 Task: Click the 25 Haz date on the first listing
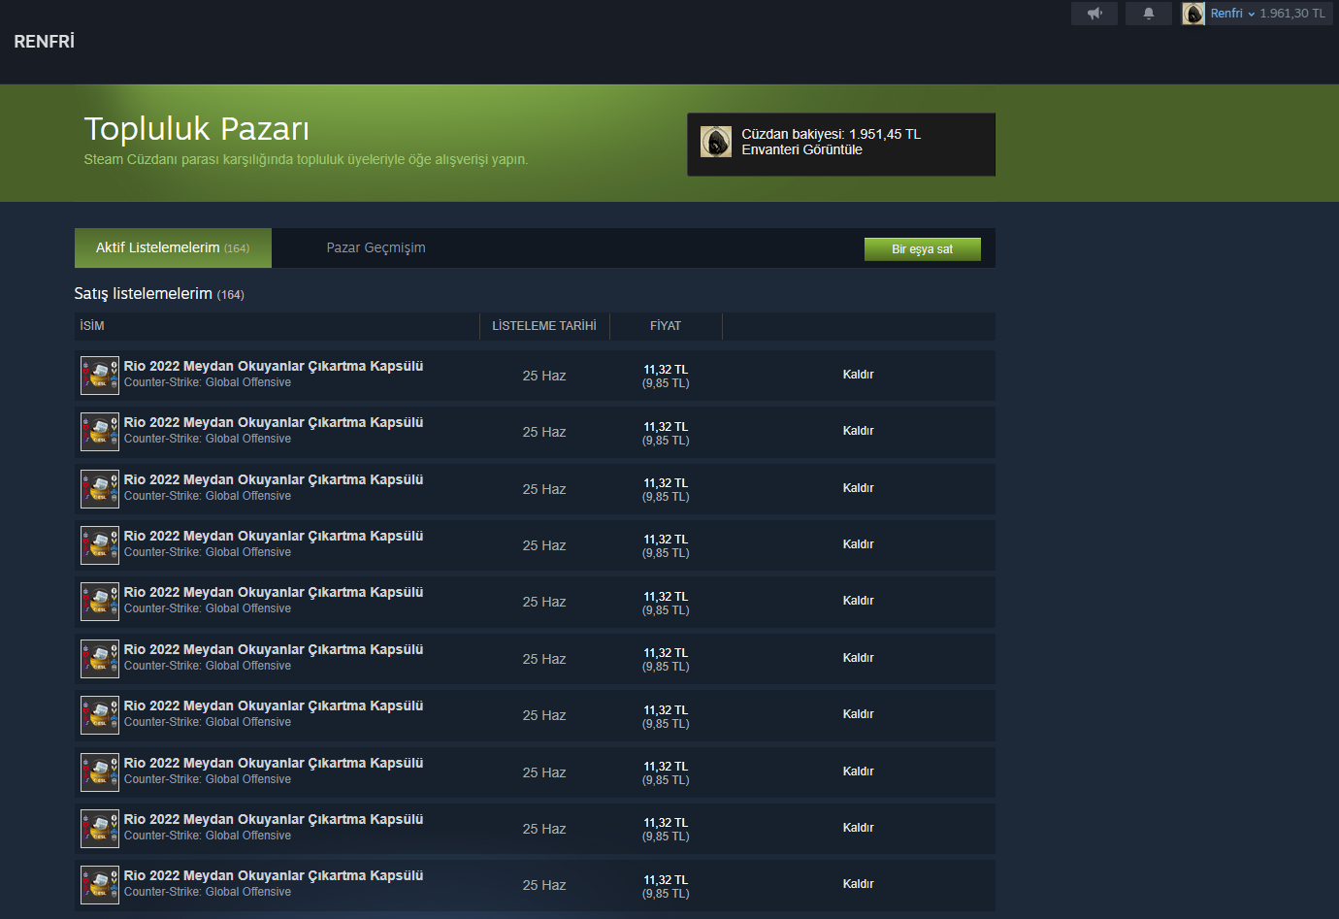[x=544, y=376]
